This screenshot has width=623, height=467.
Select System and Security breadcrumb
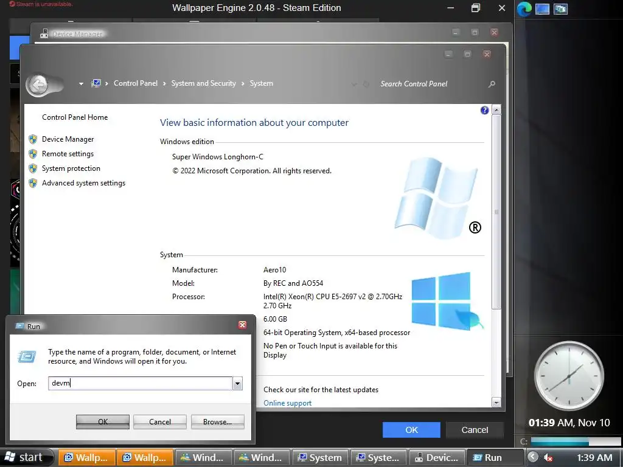pos(203,83)
